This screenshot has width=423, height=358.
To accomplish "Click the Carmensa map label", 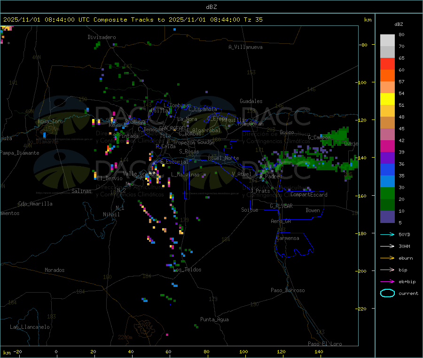I will point(288,238).
